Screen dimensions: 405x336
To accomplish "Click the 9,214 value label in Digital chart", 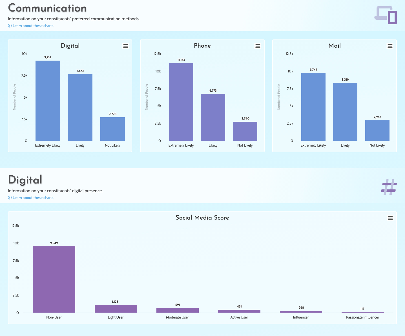I will [47, 57].
